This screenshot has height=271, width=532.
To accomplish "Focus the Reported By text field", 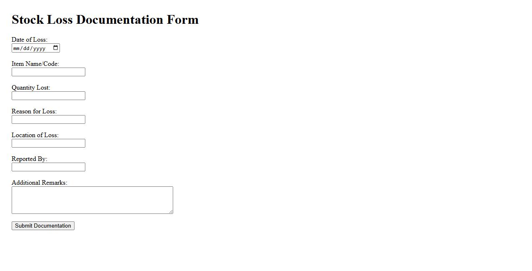I will [x=48, y=167].
